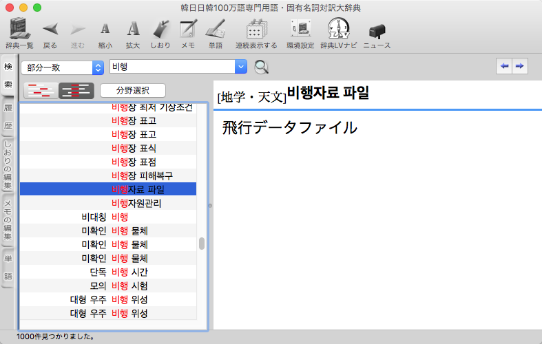The width and height of the screenshot is (542, 344).
Task: Open 環境設定 preferences
Action: pos(300,33)
